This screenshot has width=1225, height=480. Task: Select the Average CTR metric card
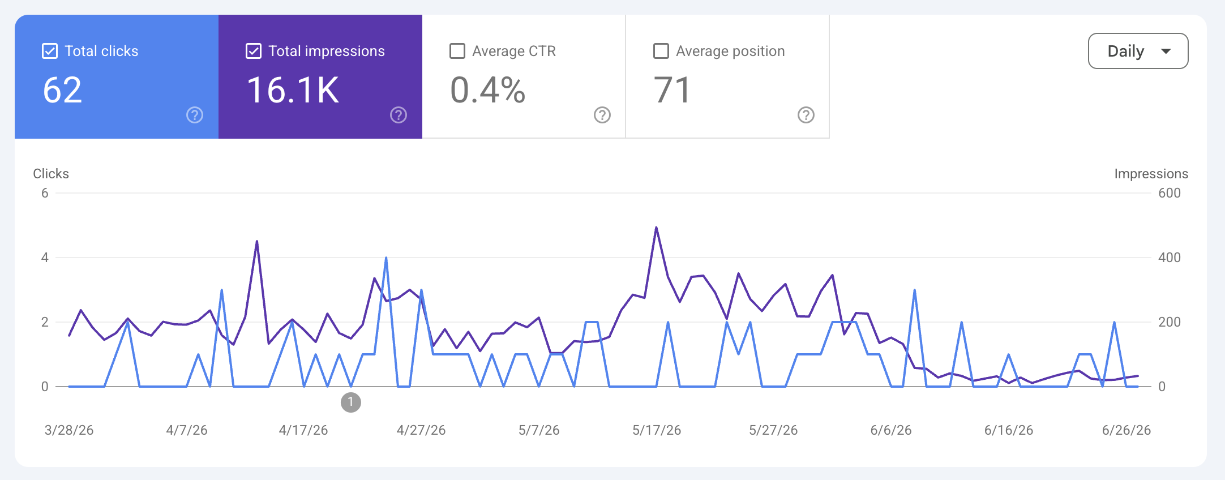524,76
